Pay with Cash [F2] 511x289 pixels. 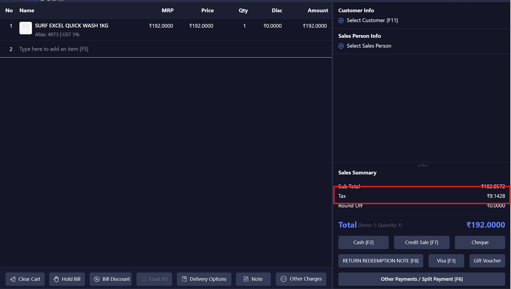click(x=363, y=242)
